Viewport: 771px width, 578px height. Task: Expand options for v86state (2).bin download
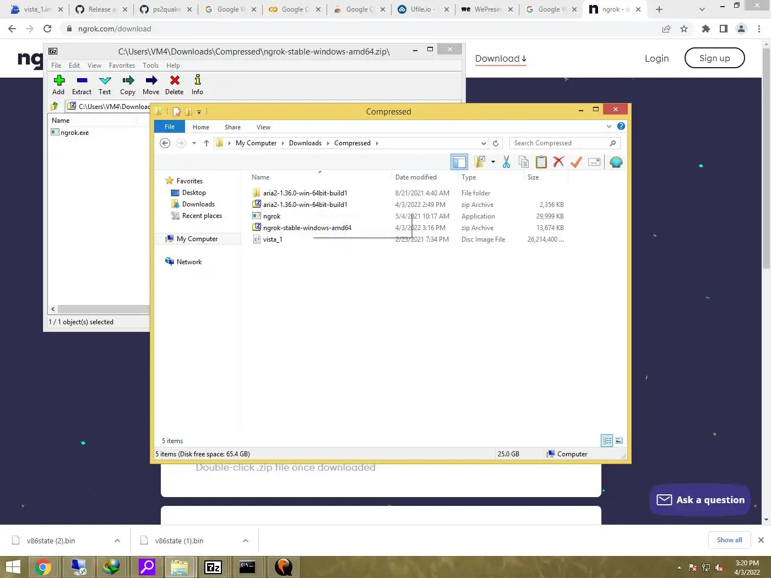tap(117, 541)
